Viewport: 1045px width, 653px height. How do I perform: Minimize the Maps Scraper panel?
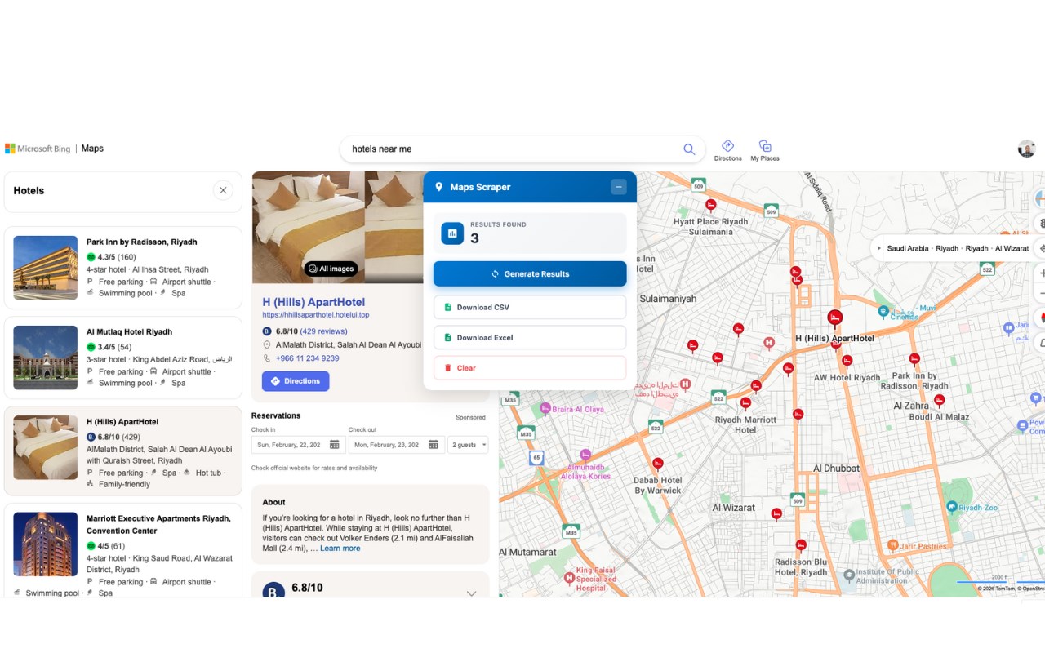pos(618,187)
